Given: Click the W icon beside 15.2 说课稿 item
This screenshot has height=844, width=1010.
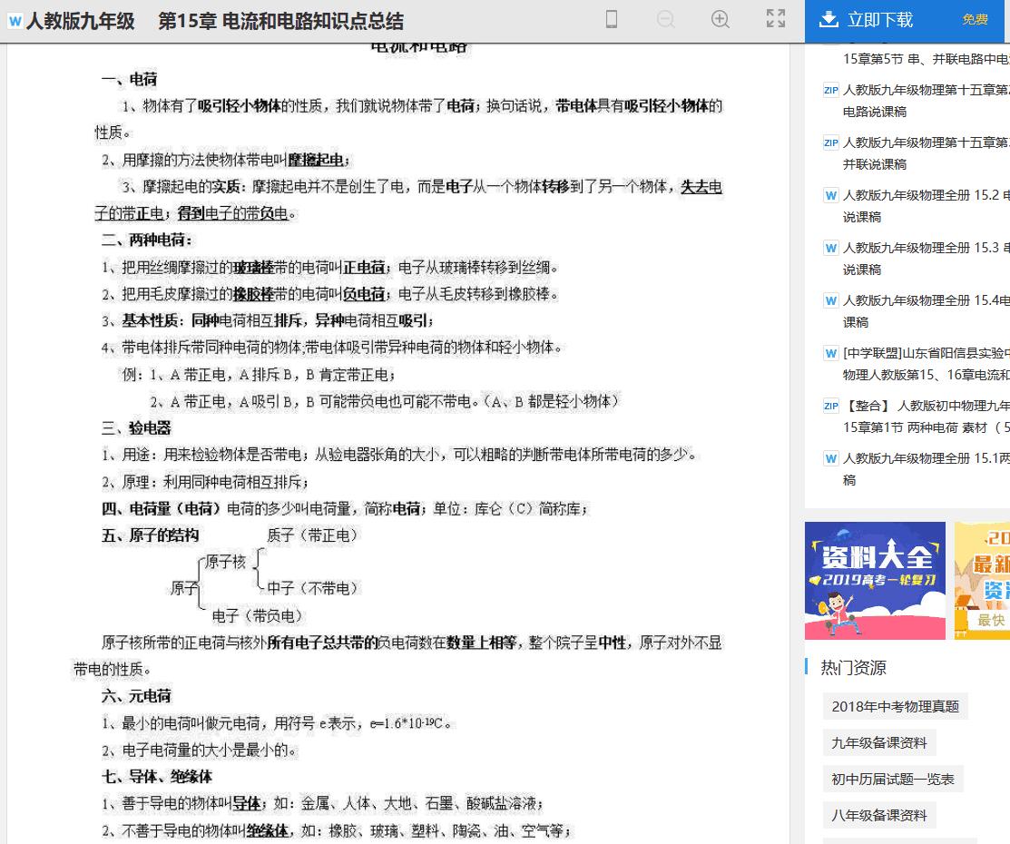Looking at the screenshot, I should click(830, 195).
